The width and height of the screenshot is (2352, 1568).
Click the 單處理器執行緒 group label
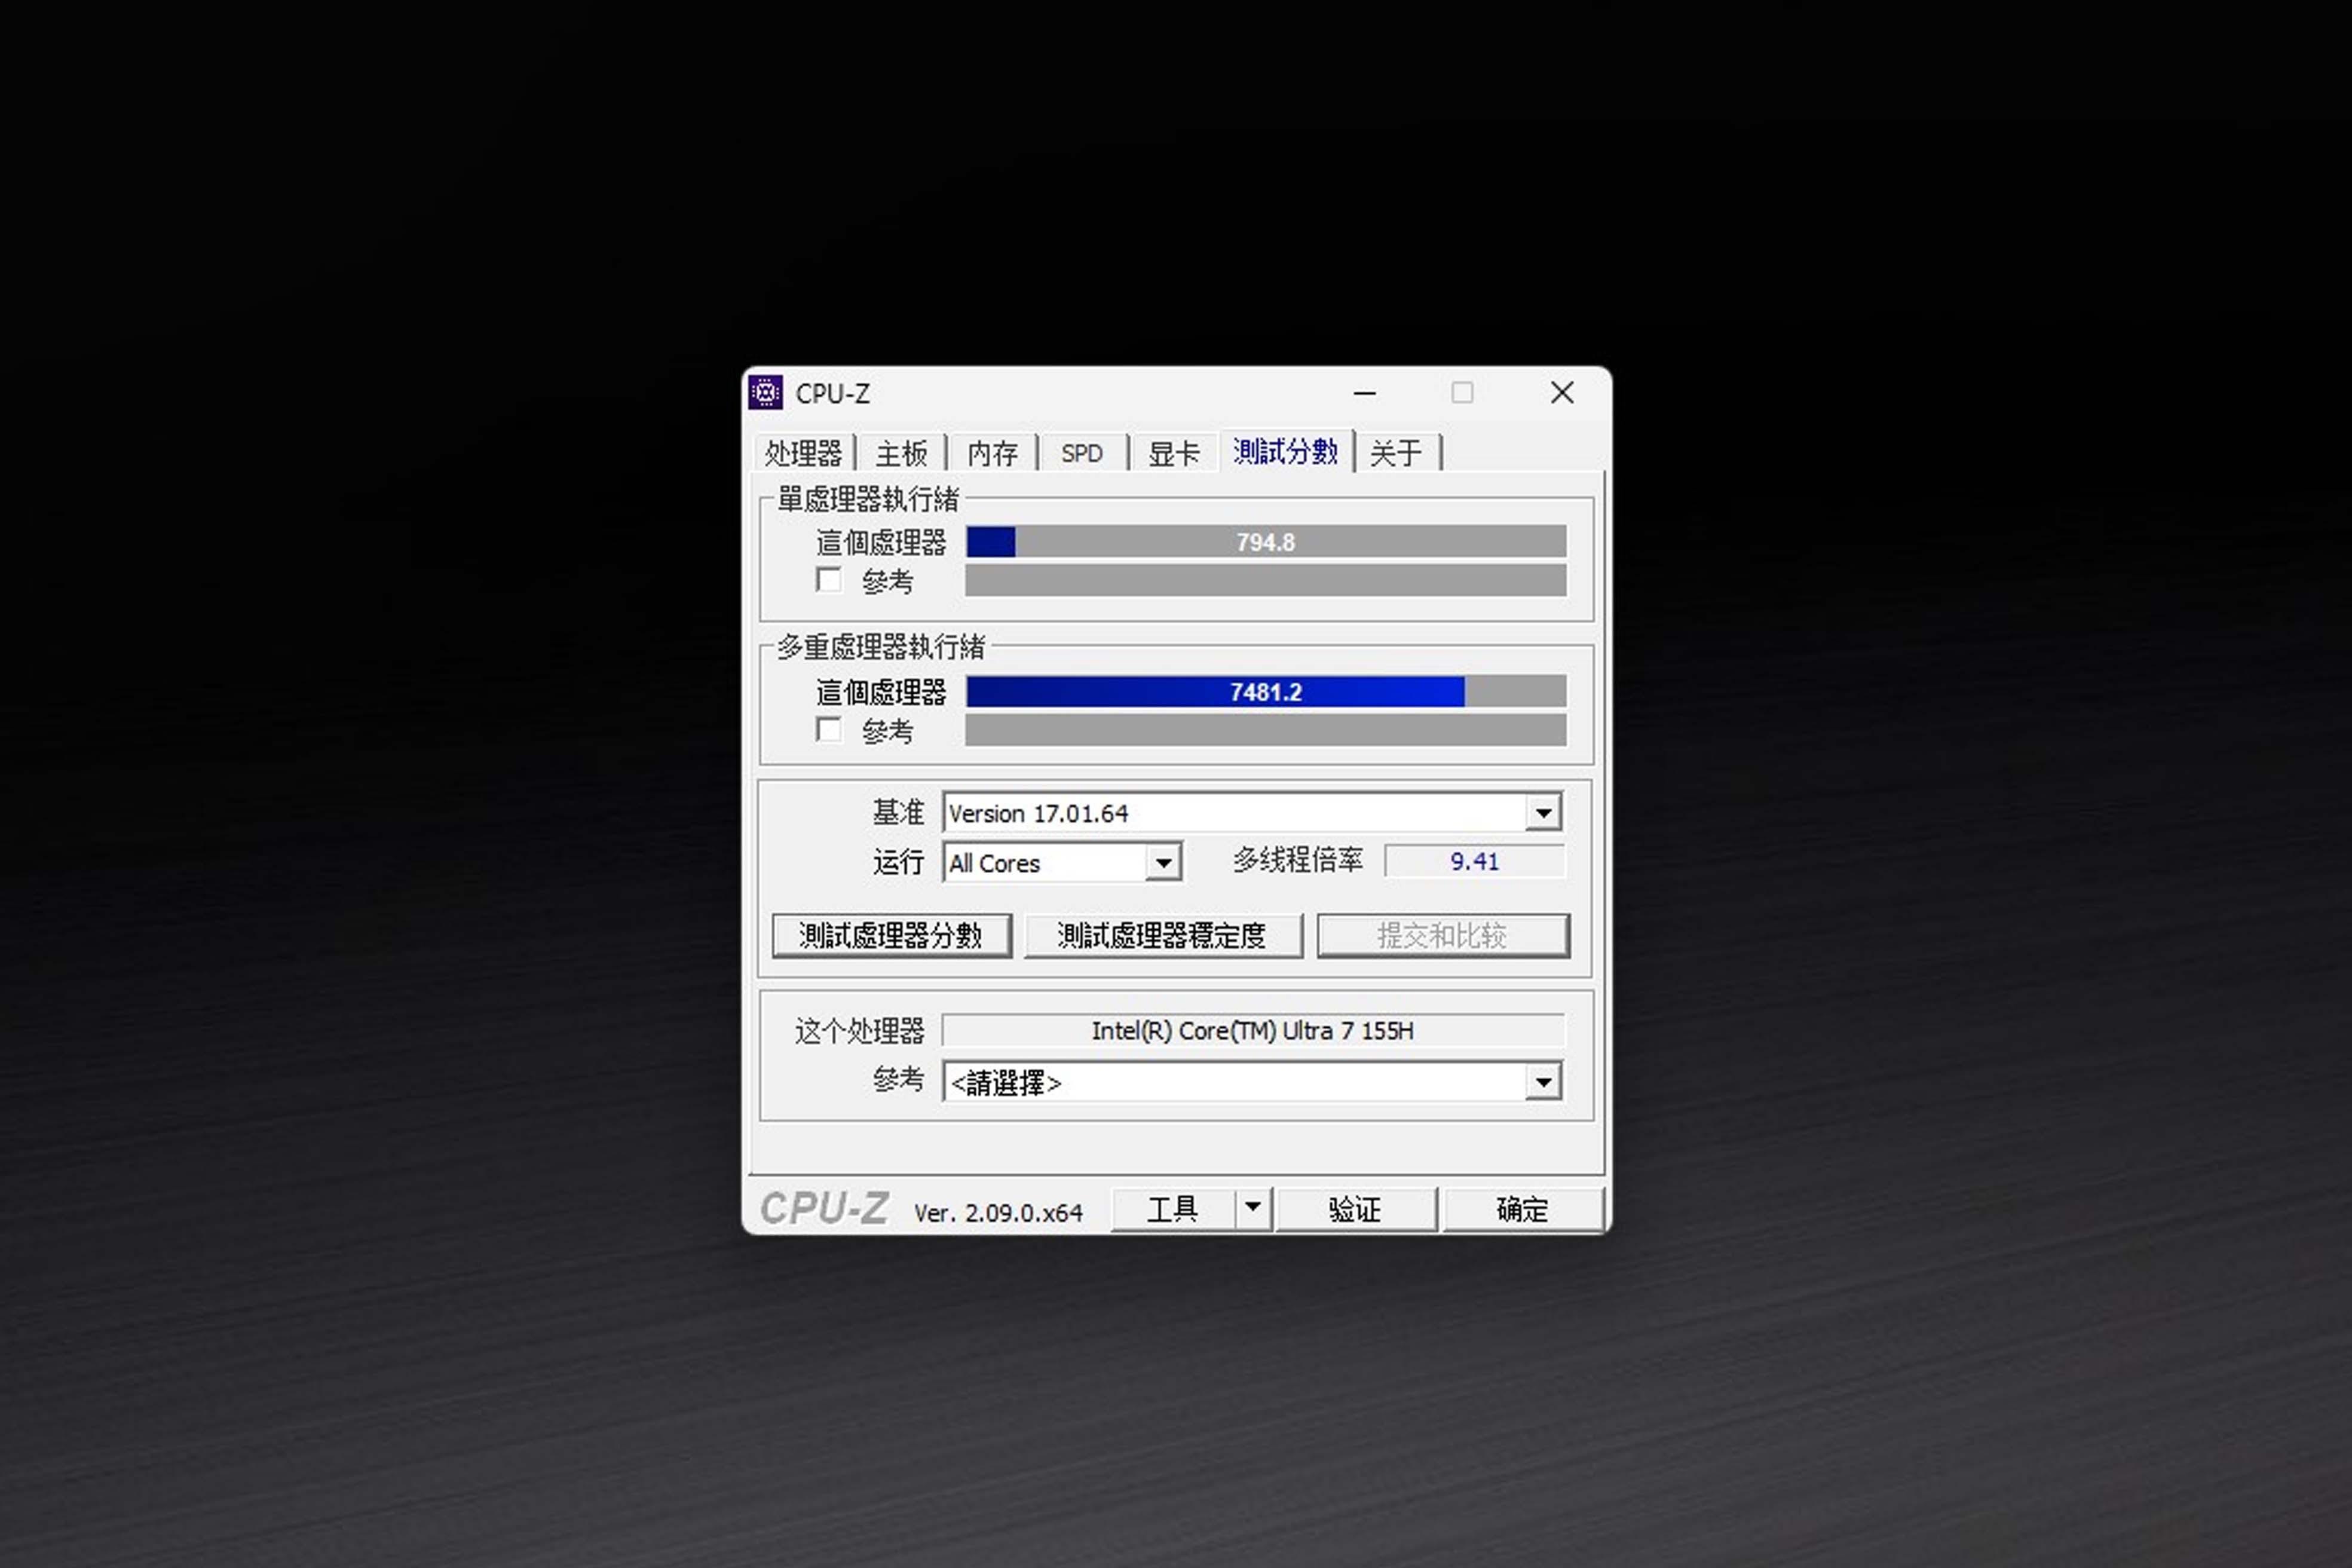[868, 498]
